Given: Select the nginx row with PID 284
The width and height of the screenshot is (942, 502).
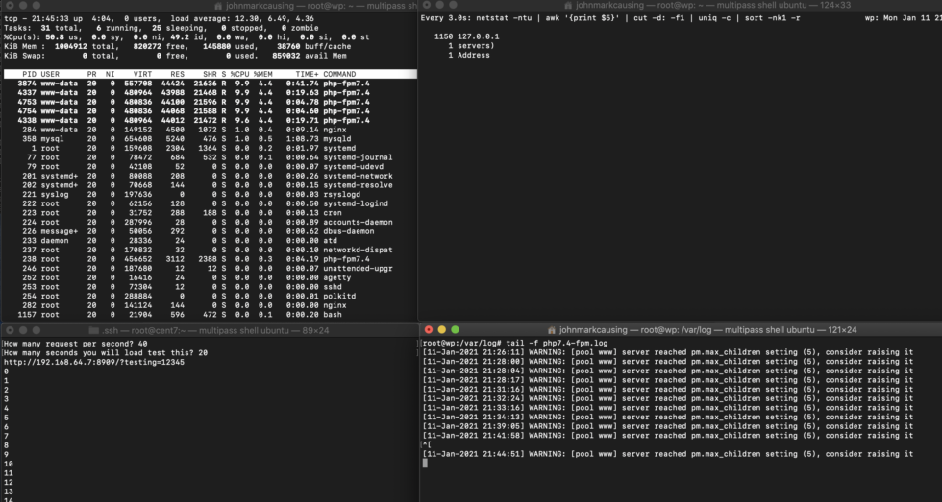Looking at the screenshot, I should tap(210, 130).
